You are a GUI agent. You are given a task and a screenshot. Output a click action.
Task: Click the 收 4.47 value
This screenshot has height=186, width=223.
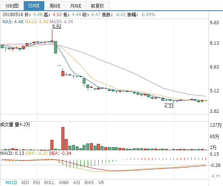click(x=96, y=15)
